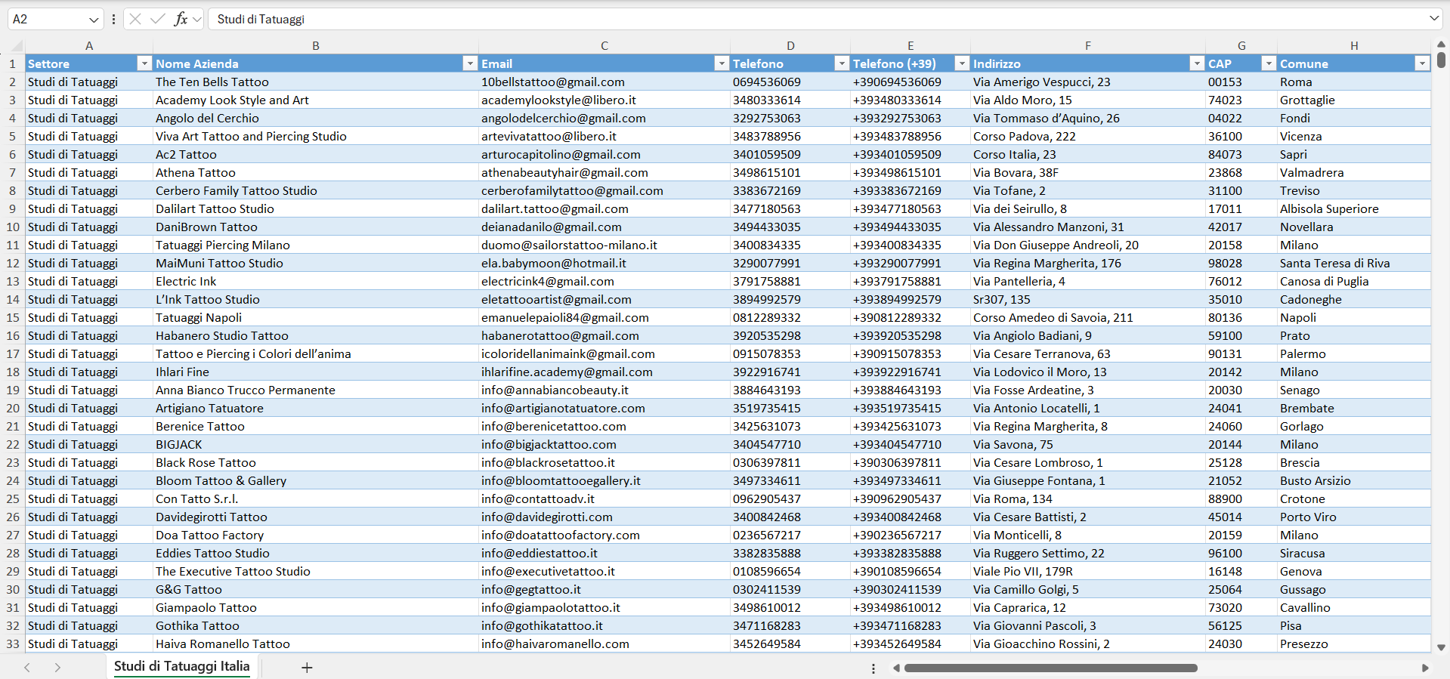Click cell duomo@sailorstattoo-milano.it
1450x679 pixels.
coord(604,245)
